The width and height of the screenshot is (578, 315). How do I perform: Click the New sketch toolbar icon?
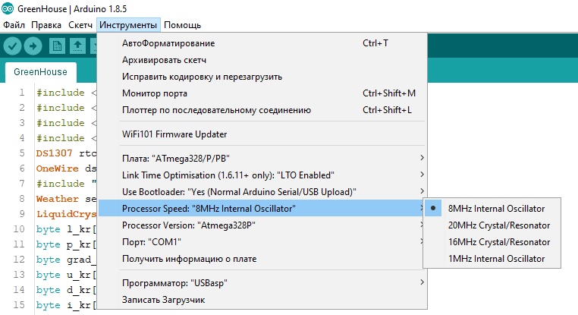pyautogui.click(x=57, y=46)
